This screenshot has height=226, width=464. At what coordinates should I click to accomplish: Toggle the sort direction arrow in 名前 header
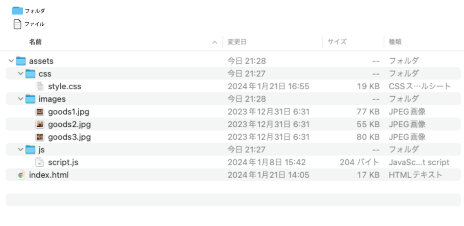215,42
